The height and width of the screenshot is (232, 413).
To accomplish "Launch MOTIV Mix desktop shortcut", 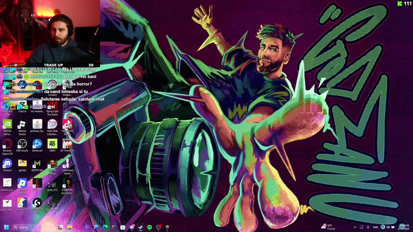I will 37,165.
